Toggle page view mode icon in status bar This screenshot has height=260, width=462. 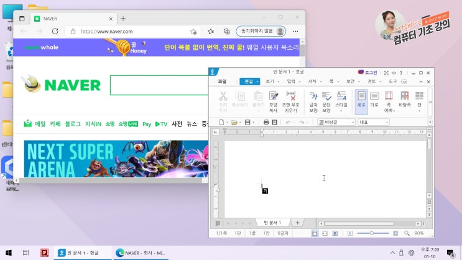pos(315,233)
